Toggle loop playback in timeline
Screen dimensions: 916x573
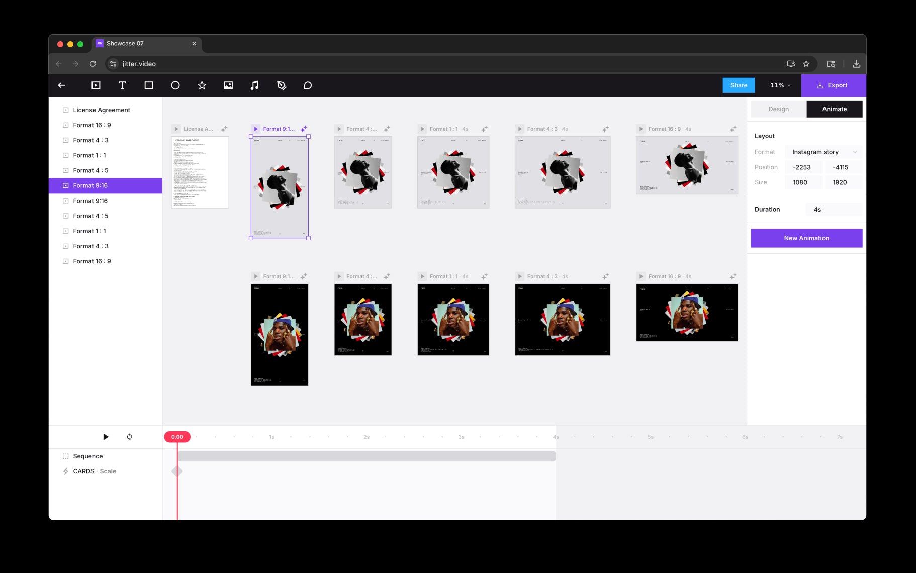pos(130,437)
